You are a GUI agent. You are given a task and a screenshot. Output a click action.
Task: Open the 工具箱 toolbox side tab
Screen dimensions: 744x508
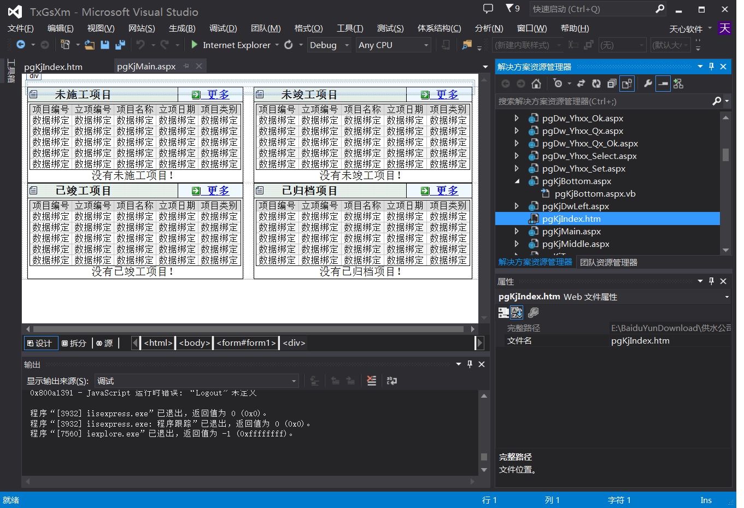click(10, 71)
